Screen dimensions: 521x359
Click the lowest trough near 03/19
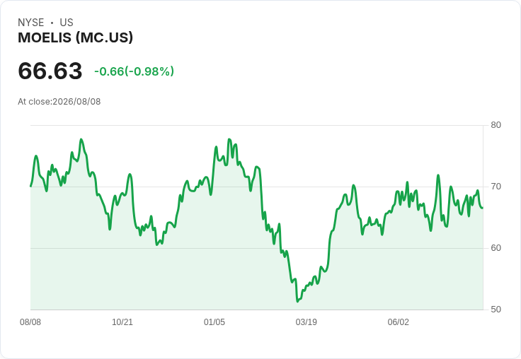pos(297,301)
